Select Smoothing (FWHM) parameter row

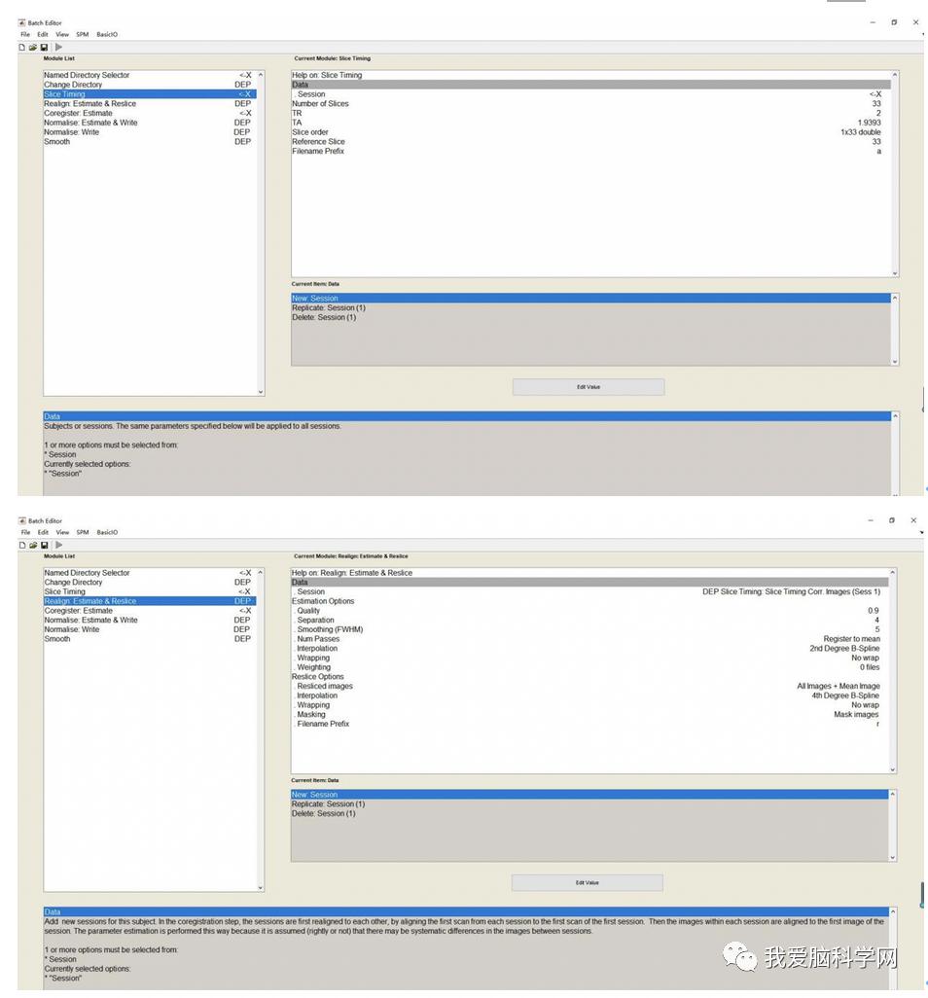click(589, 630)
